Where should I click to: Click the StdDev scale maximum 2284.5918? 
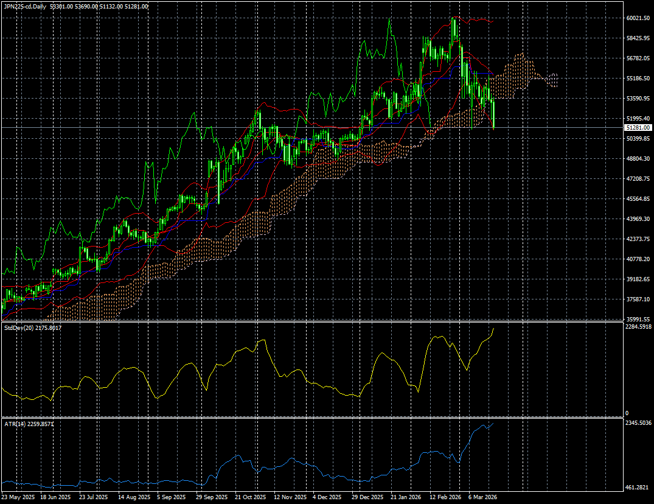pyautogui.click(x=638, y=327)
